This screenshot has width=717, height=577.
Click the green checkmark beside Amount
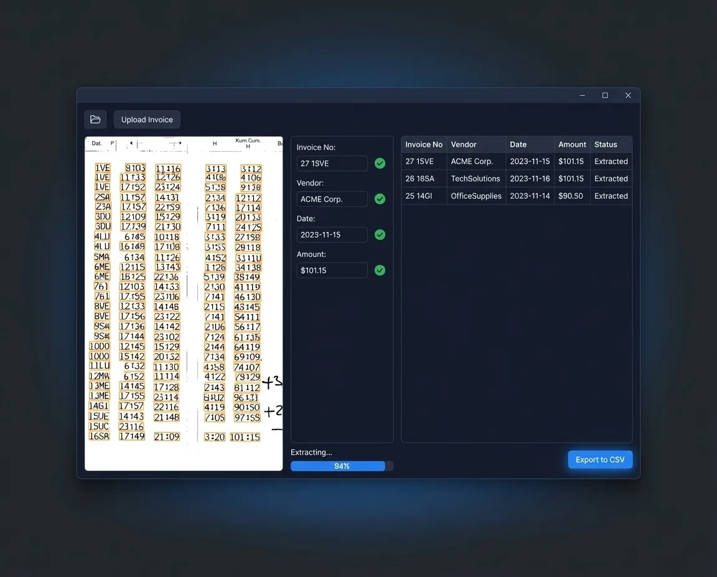(x=380, y=270)
